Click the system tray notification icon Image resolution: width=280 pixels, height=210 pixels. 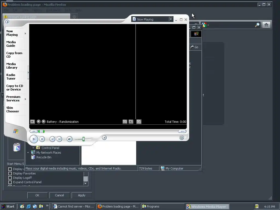[x=257, y=206]
